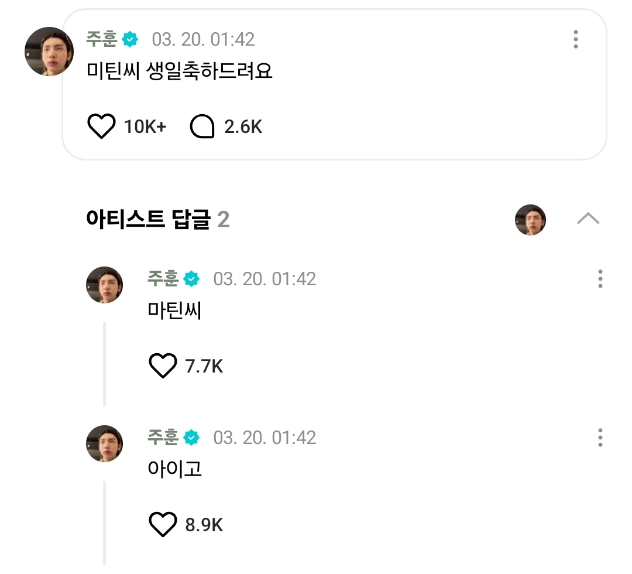Open avatar on the '아이고' reply
The height and width of the screenshot is (574, 632).
coord(105,444)
